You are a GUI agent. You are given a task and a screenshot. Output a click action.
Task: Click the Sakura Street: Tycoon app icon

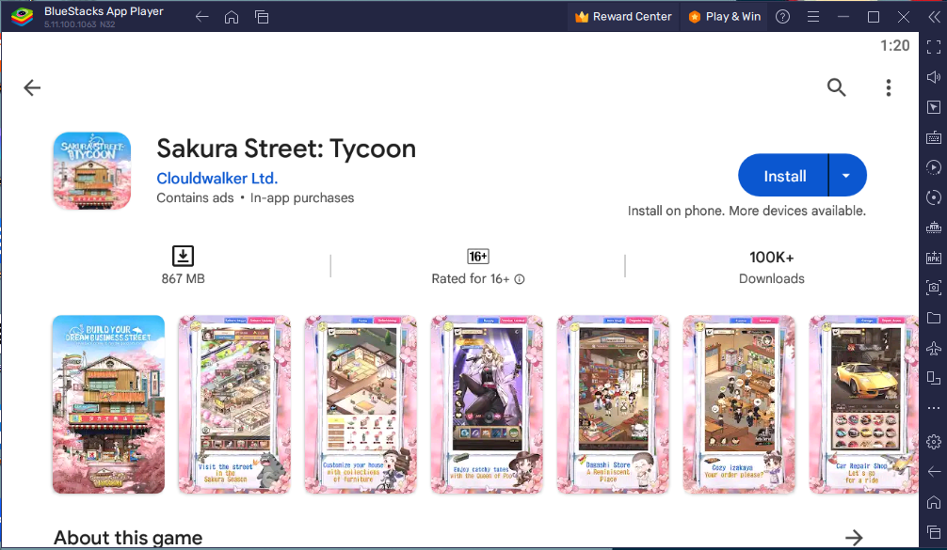pos(92,171)
